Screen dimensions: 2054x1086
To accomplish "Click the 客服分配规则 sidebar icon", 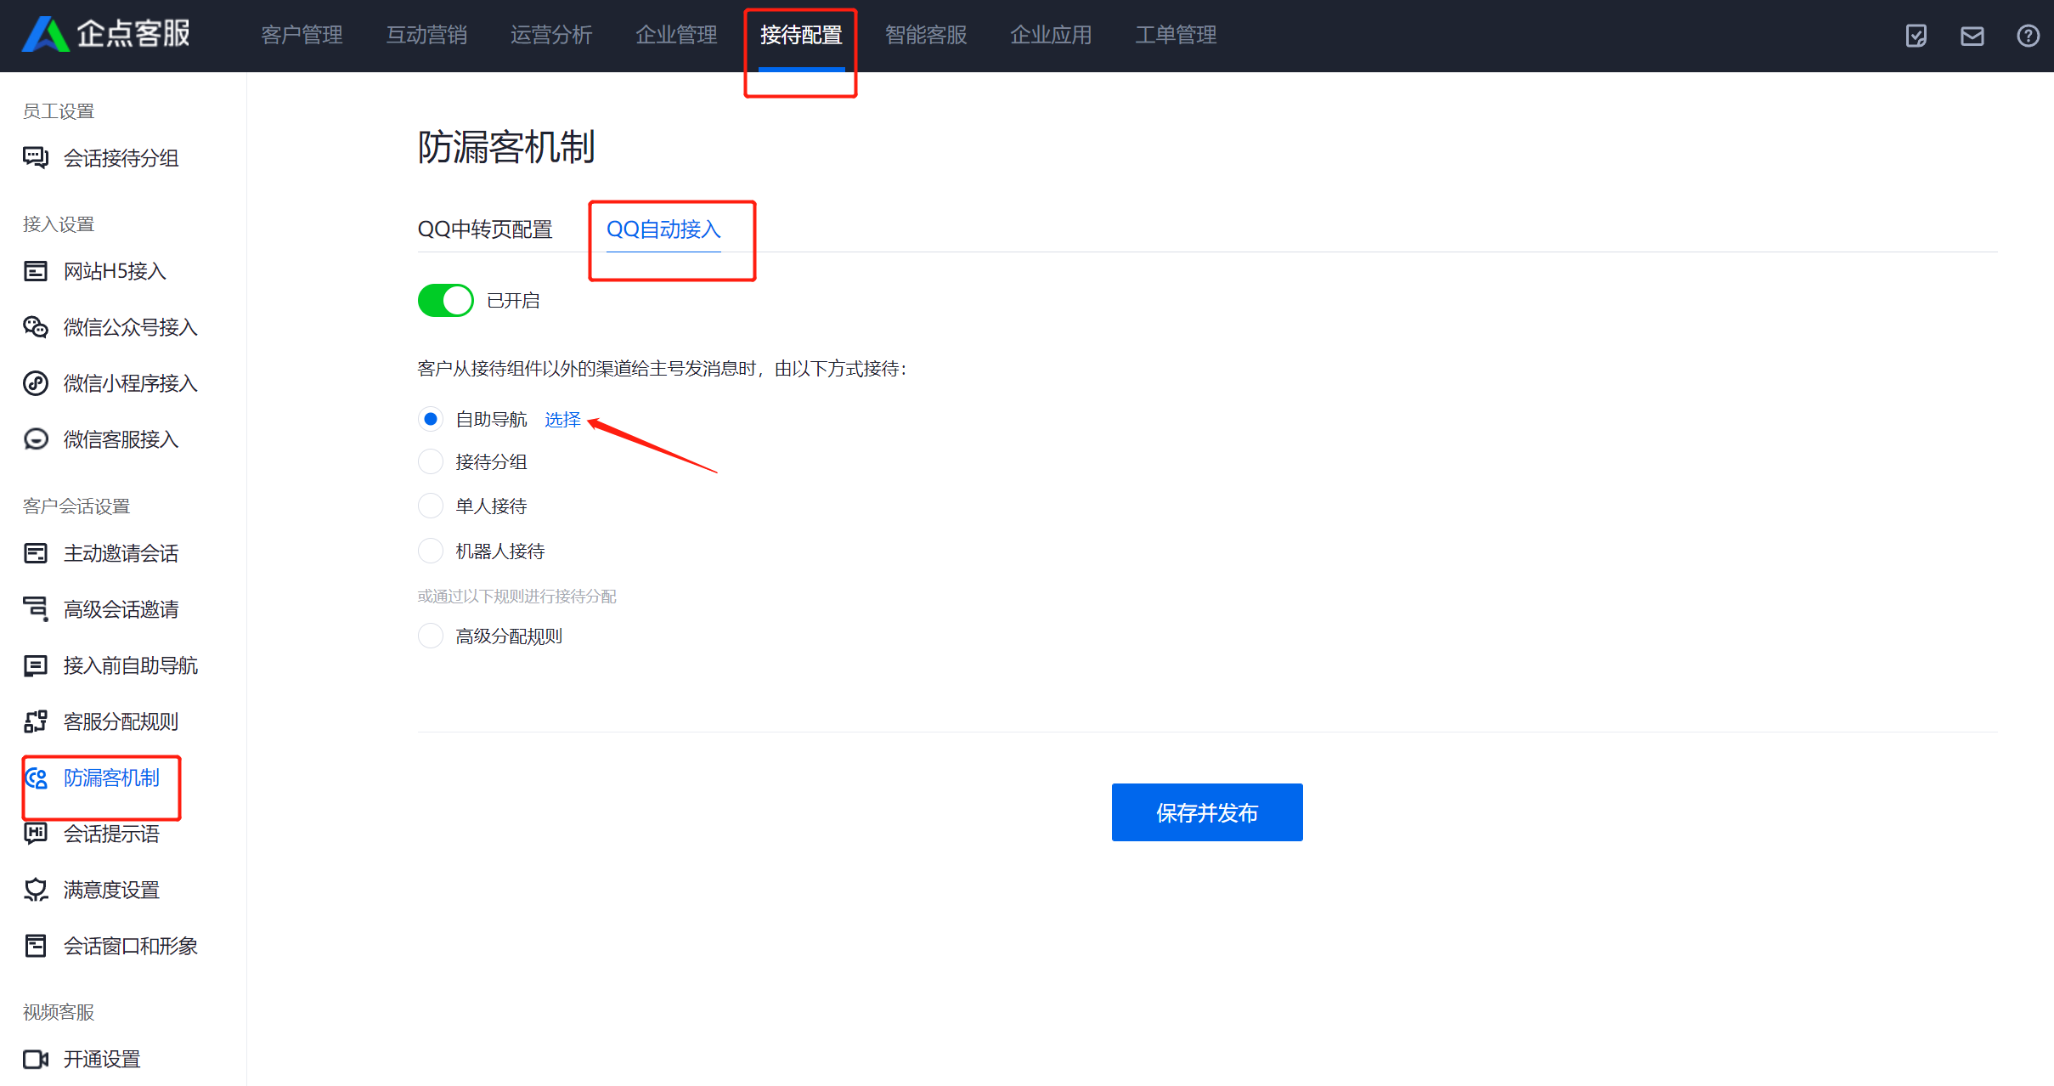I will tap(36, 721).
